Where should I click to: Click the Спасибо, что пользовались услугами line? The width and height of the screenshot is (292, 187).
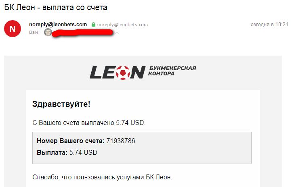[x=102, y=177]
